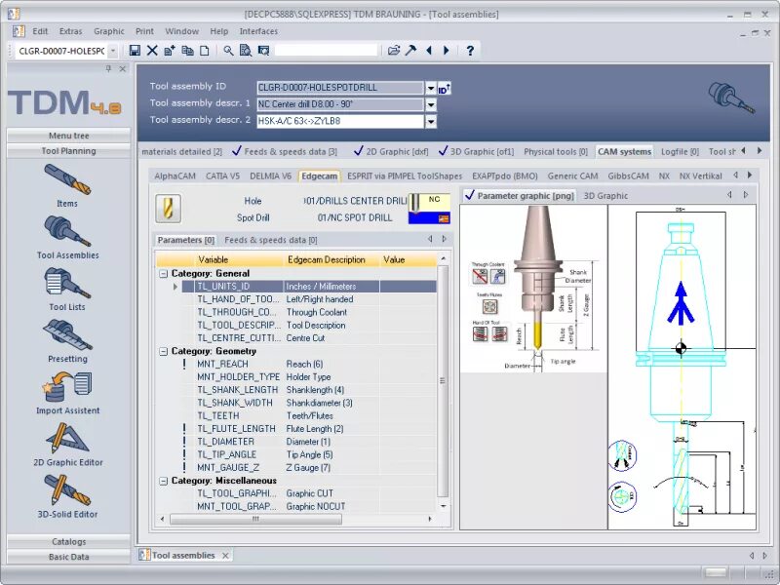Launch the 2D Graphic Editor
Screen dimensions: 780x585
coord(67,445)
